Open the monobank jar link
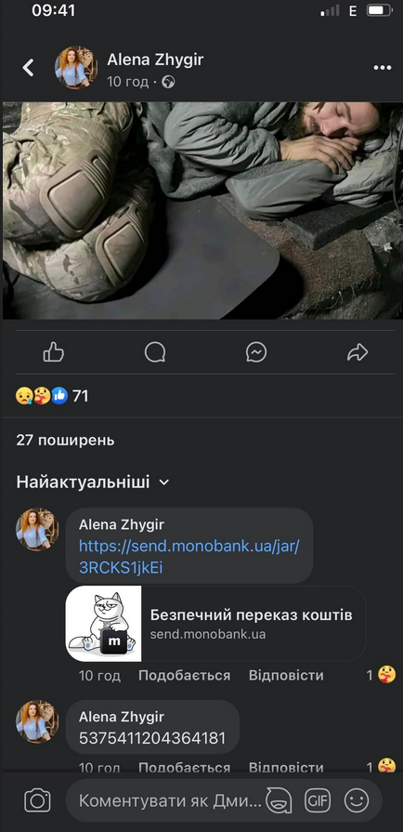403x832 pixels. pos(189,557)
